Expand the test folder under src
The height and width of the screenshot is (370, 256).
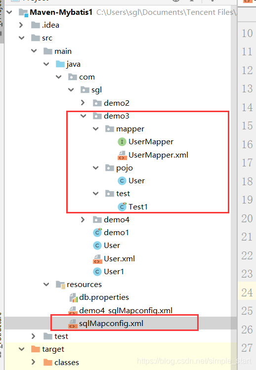33,336
